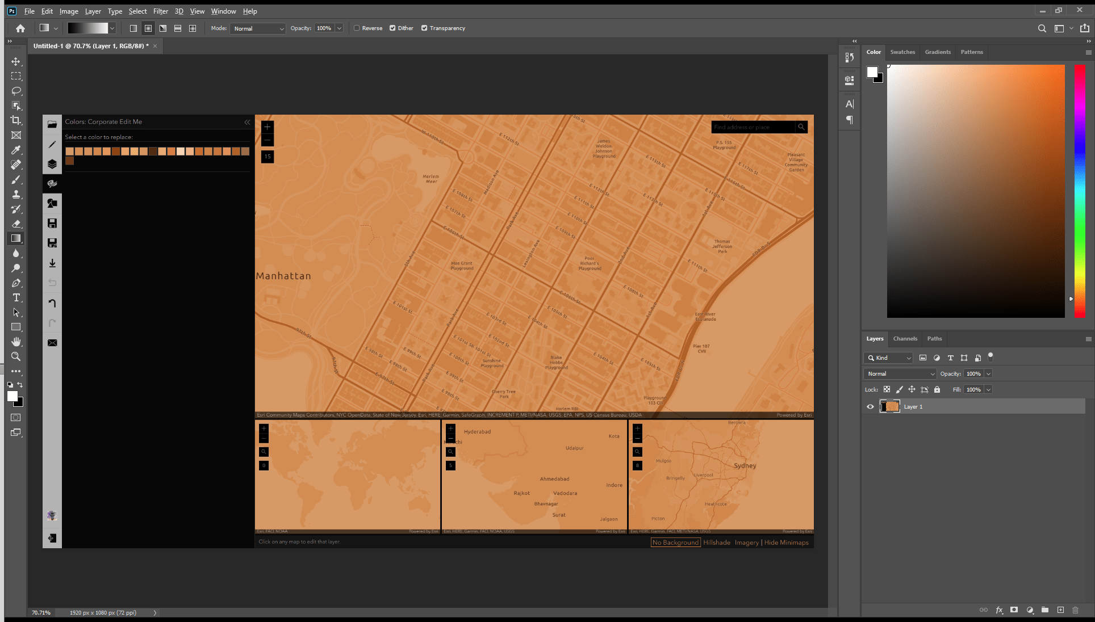Select the Lasso tool
The image size is (1095, 622).
pos(16,91)
